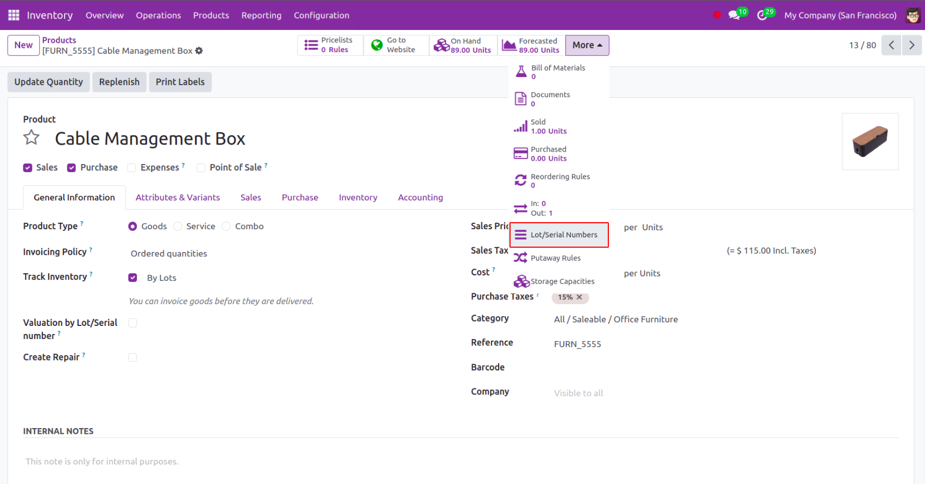This screenshot has width=925, height=484.
Task: Edit the Cable Management Box name field
Action: (150, 139)
